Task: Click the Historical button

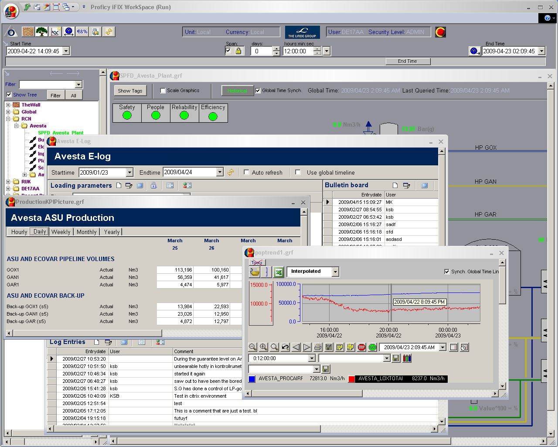Action: (x=237, y=91)
